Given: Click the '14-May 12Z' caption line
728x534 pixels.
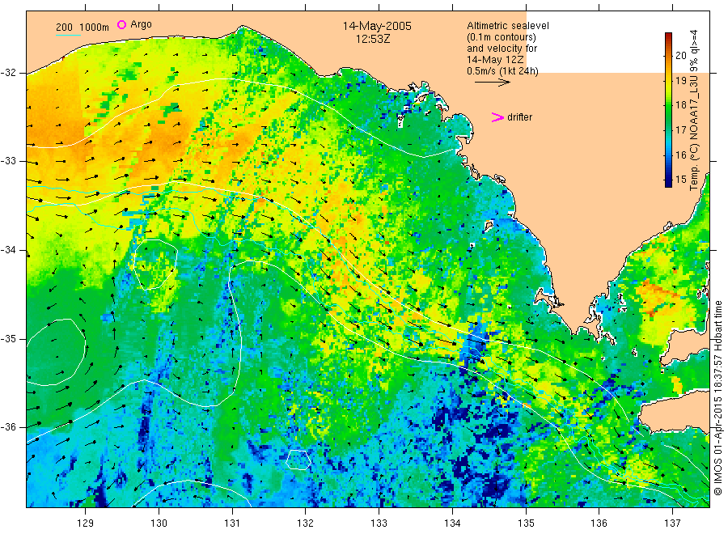Looking at the screenshot, I should pyautogui.click(x=495, y=60).
